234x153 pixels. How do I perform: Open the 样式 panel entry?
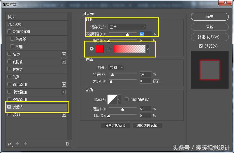pos(36,17)
